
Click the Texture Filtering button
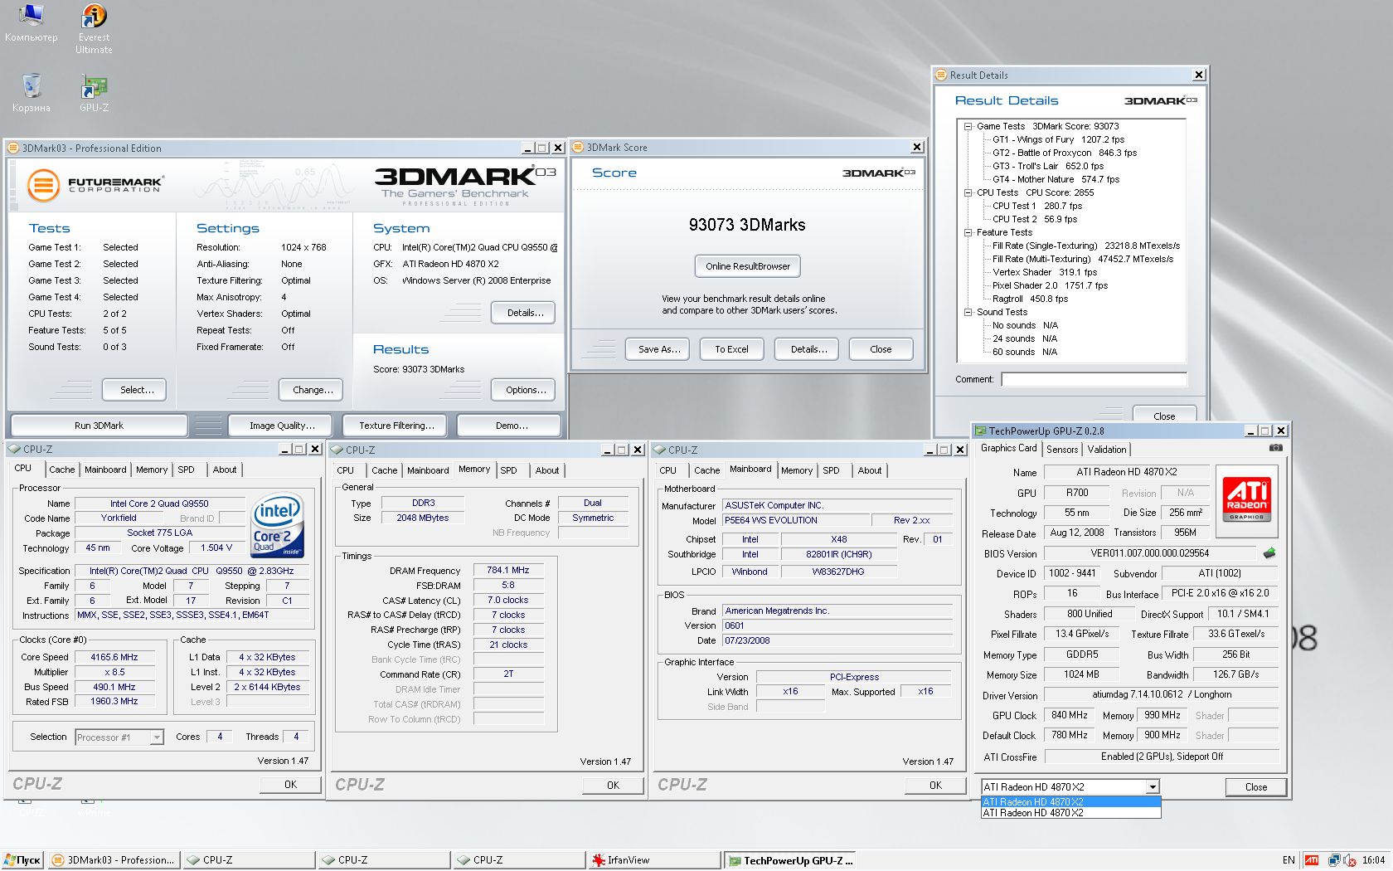point(396,426)
